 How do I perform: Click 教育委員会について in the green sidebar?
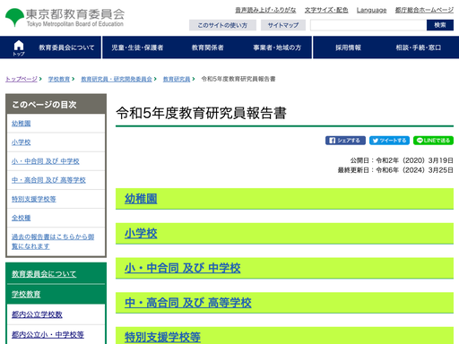click(x=44, y=273)
